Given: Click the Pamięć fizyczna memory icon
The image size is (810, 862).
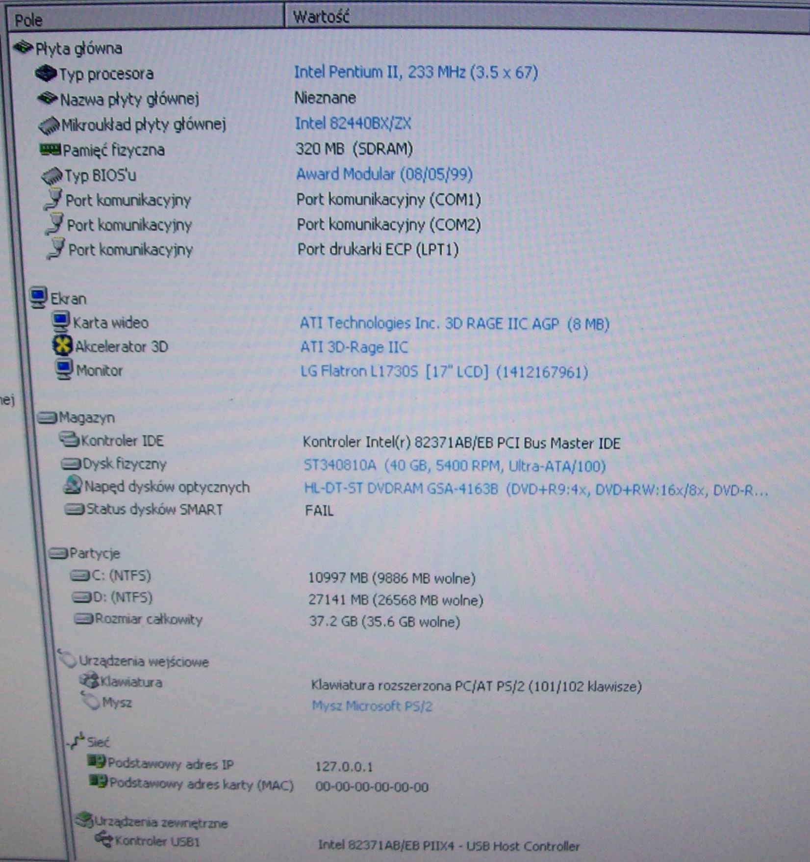Looking at the screenshot, I should (50, 149).
